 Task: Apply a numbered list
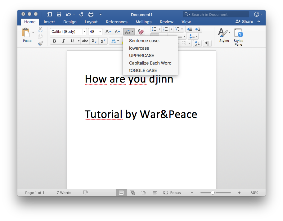165,29
